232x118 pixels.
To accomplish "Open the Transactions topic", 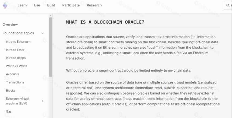I will tap(15, 82).
